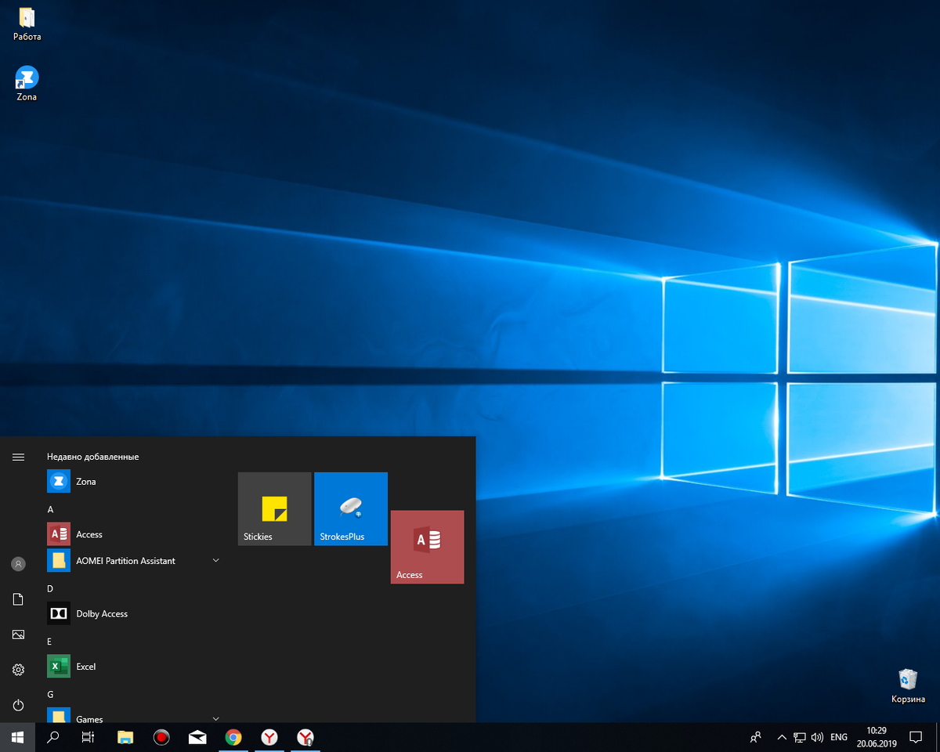Click the letter D header in apps list

(50, 588)
